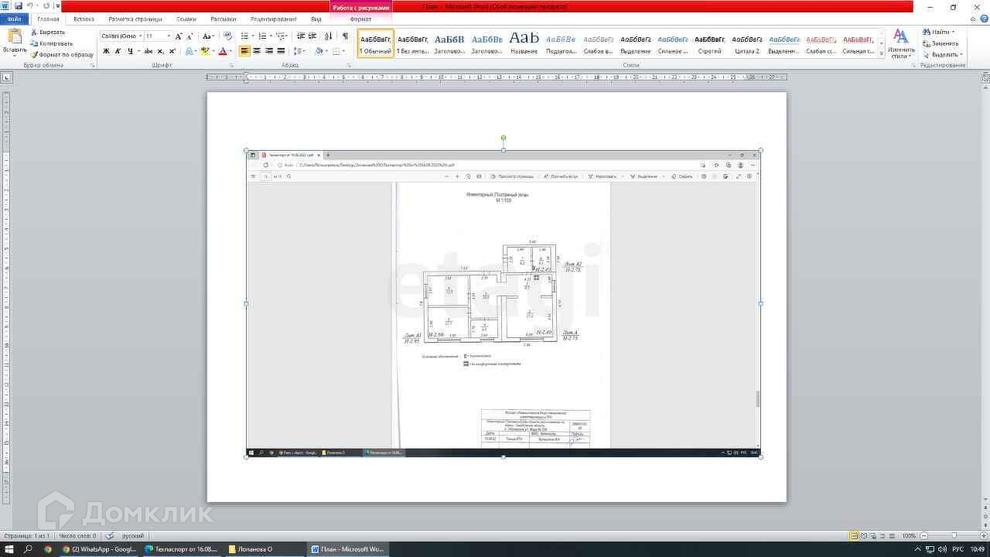Click the sort paragraph icon
This screenshot has width=990, height=557.
pos(328,36)
